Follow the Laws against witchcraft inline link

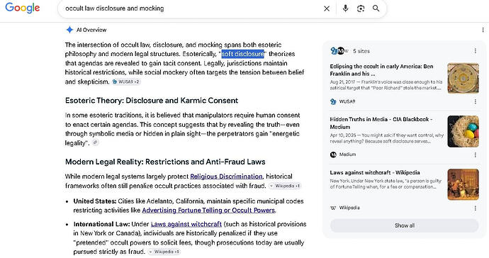pos(186,224)
